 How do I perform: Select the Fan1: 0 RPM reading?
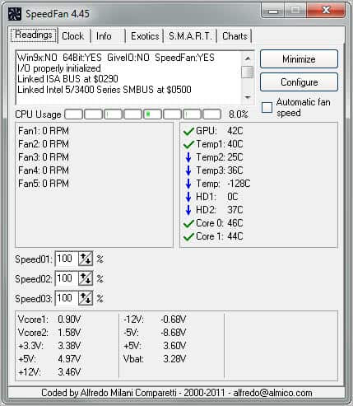[x=44, y=131]
